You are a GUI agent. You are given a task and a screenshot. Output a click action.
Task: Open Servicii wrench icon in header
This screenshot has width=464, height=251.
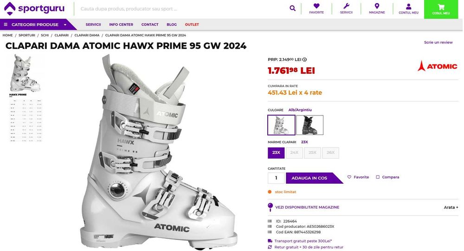click(346, 7)
